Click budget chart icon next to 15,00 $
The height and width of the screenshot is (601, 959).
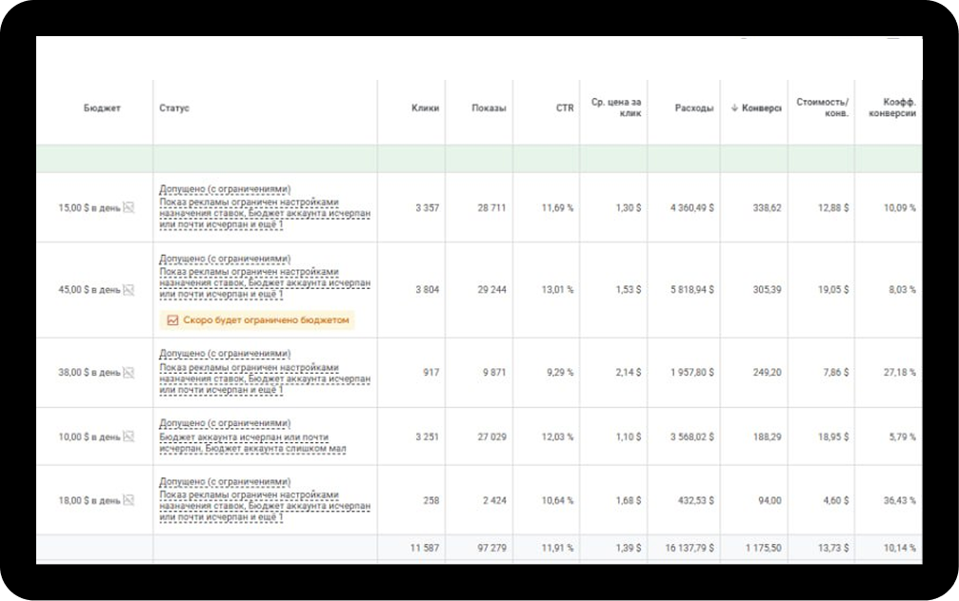[x=130, y=207]
